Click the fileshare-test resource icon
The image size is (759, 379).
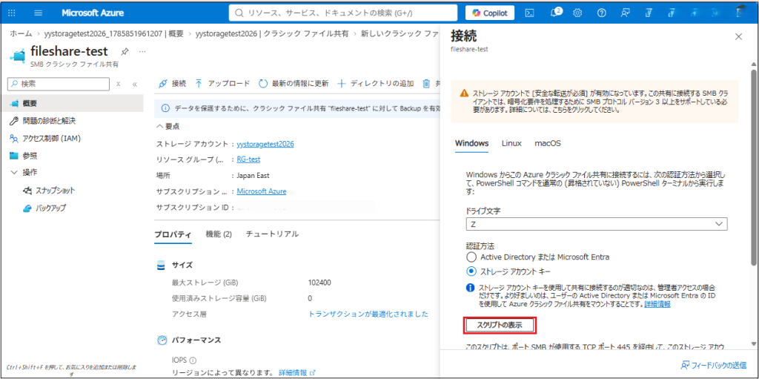[x=18, y=56]
